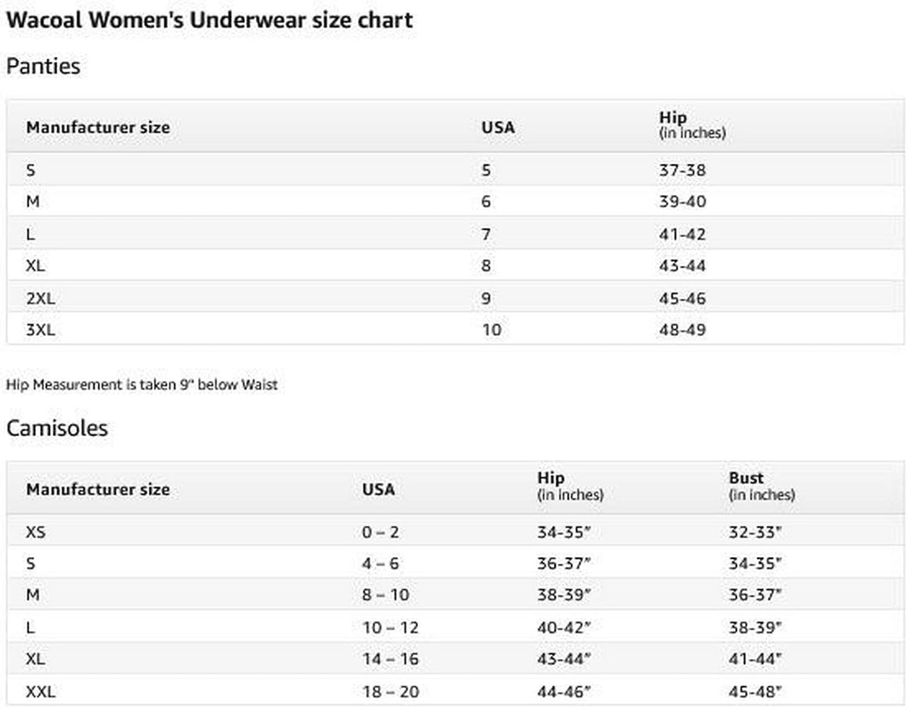The width and height of the screenshot is (907, 708).
Task: Click bust value 45-48" for XXL
Action: point(755,692)
